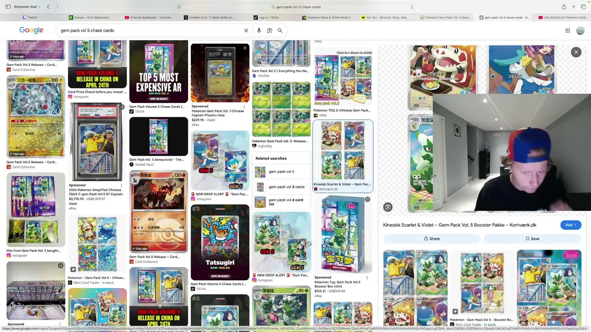This screenshot has width=591, height=332.
Task: Select the Kinesisk Scarlet & Violet Kortværk.dk result
Action: tap(343, 156)
